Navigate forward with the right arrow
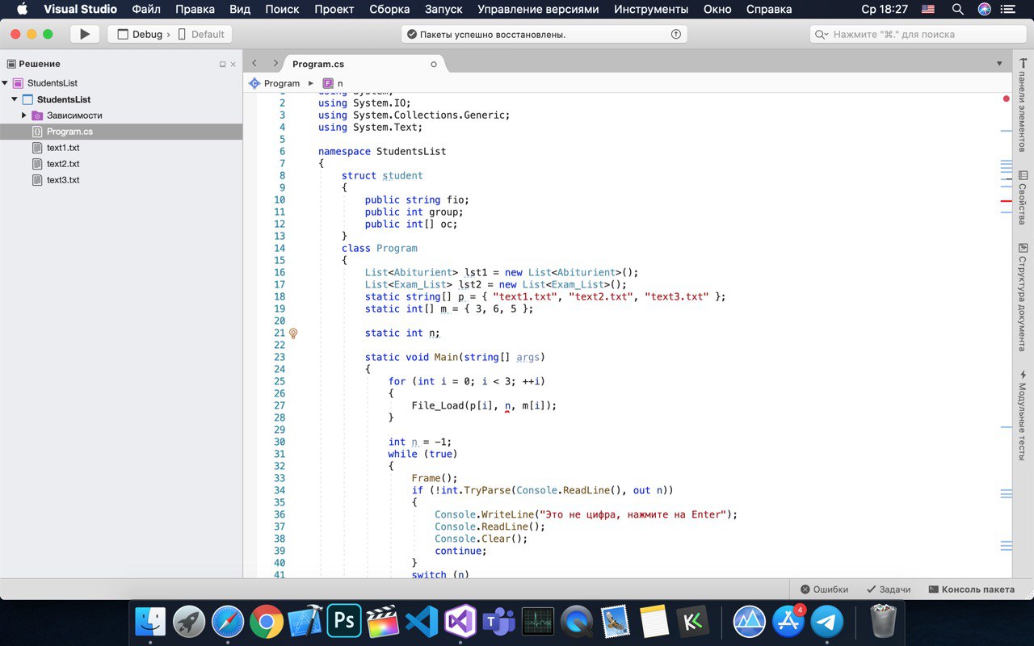 coord(275,64)
